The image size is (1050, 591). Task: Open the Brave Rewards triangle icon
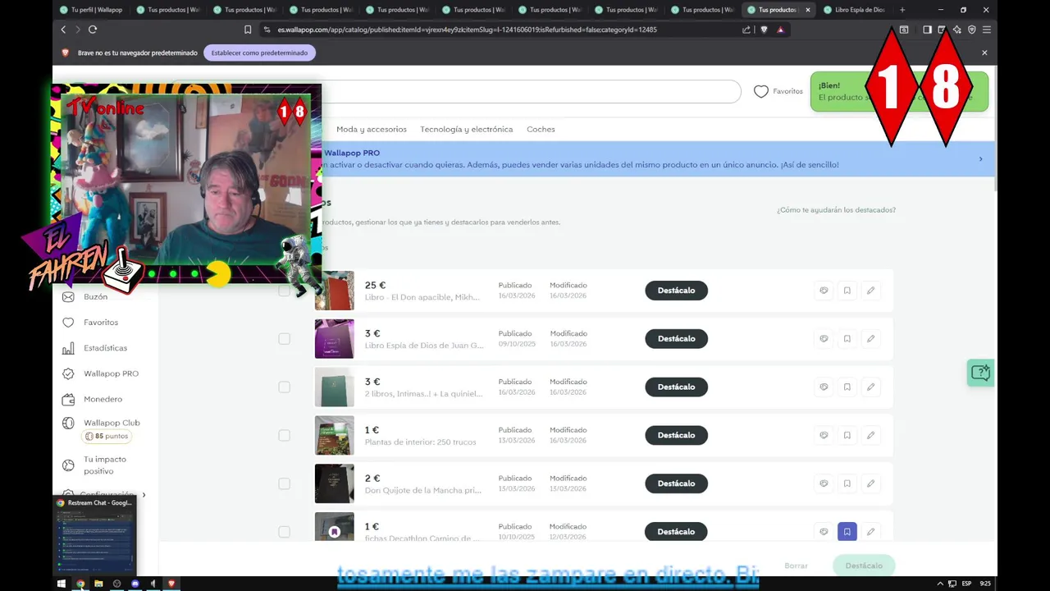point(780,30)
